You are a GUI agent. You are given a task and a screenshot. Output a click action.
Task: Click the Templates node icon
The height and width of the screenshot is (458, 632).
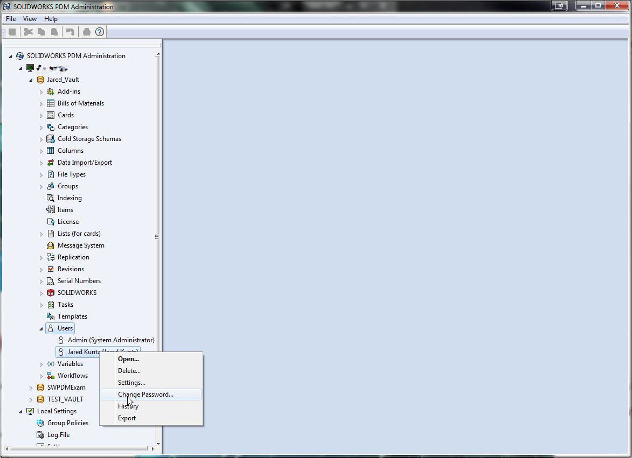point(51,316)
